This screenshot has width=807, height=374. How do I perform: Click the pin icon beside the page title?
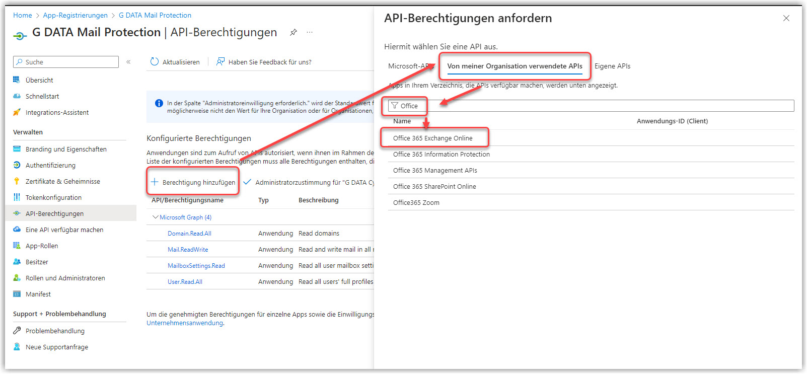(x=294, y=32)
